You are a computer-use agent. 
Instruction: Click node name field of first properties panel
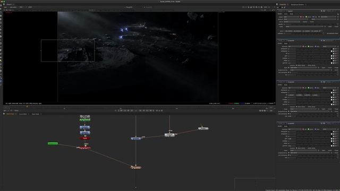tap(303, 11)
